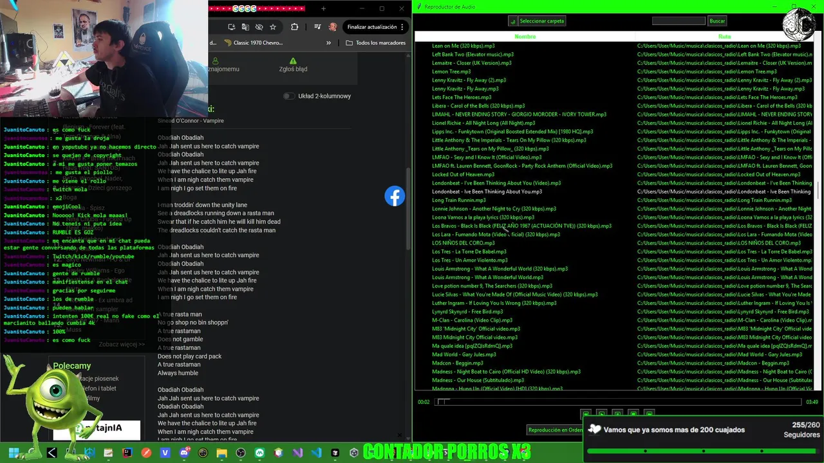824x463 pixels.
Task: Click the previous track playback button
Action: 586,414
